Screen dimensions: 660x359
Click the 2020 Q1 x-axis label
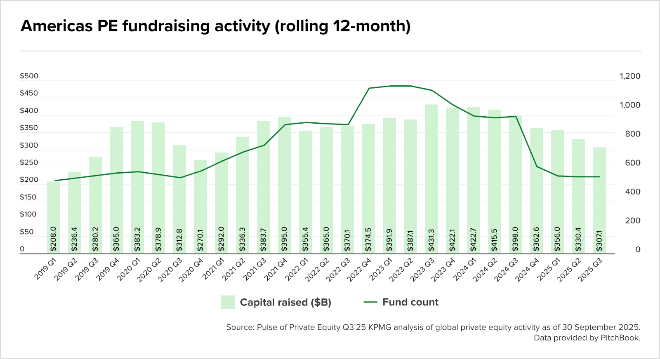pos(129,270)
